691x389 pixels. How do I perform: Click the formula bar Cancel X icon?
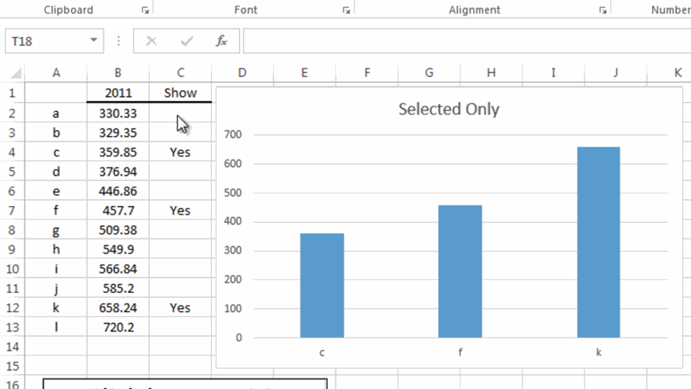tap(151, 41)
